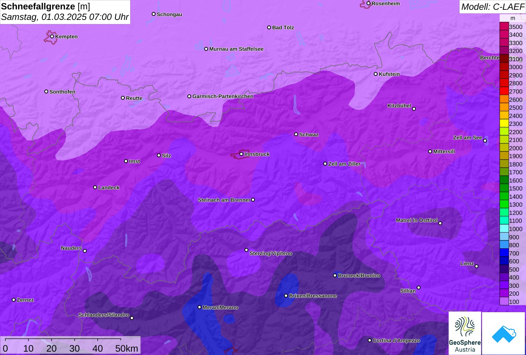Click the 2000 legend value text
This screenshot has width=526, height=355.
516,148
